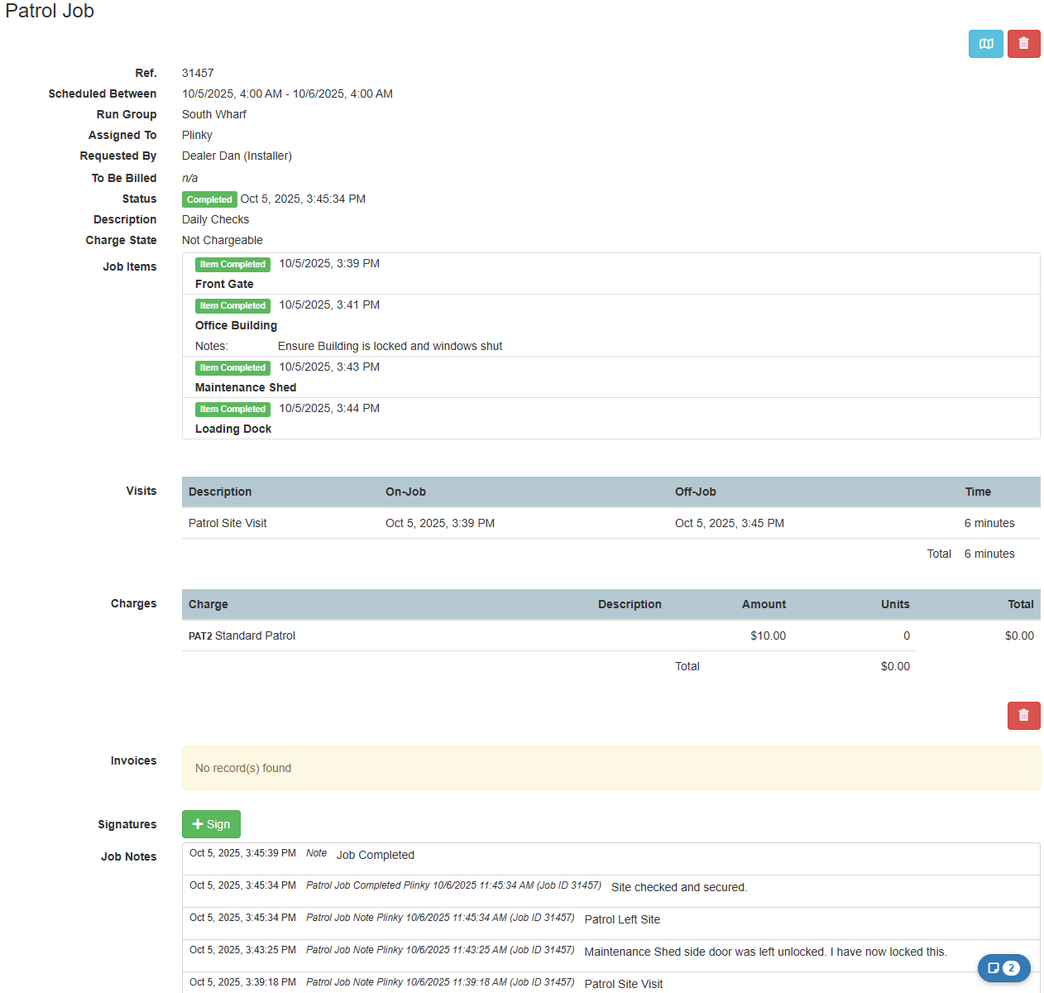The image size is (1044, 993).
Task: Open the floating notes badge showing 2
Action: pos(1003,967)
